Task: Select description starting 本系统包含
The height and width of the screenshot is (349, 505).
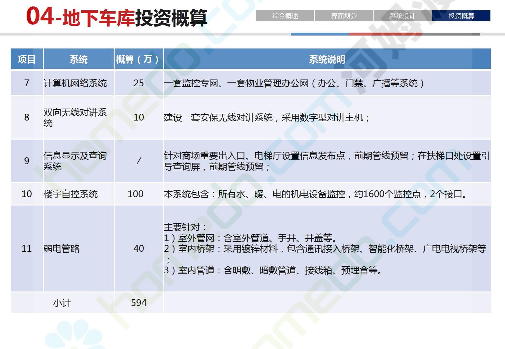Action: [316, 194]
